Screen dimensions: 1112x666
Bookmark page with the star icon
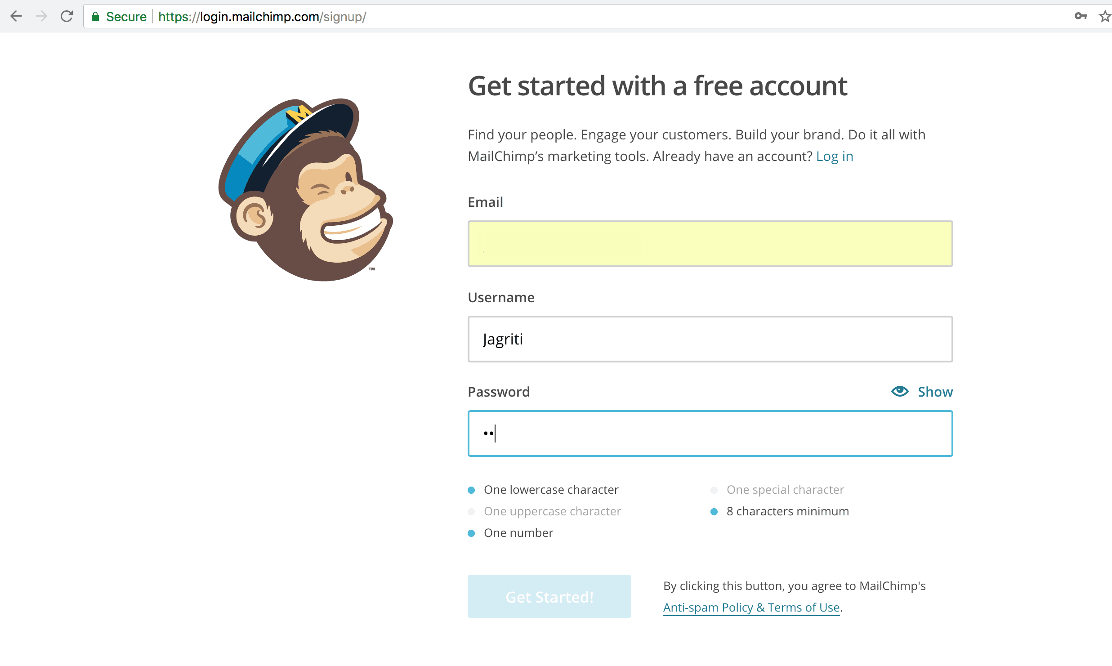click(x=1105, y=16)
